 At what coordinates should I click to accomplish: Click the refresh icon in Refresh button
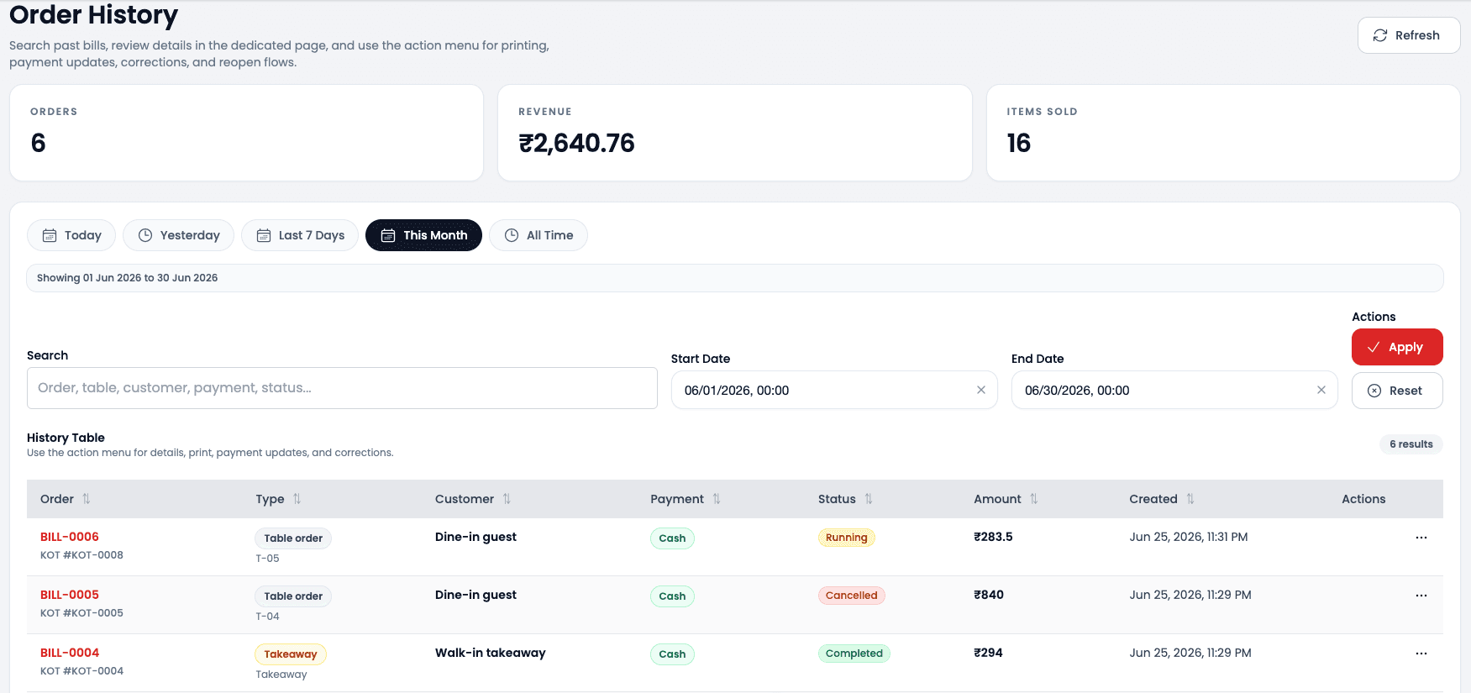tap(1380, 35)
